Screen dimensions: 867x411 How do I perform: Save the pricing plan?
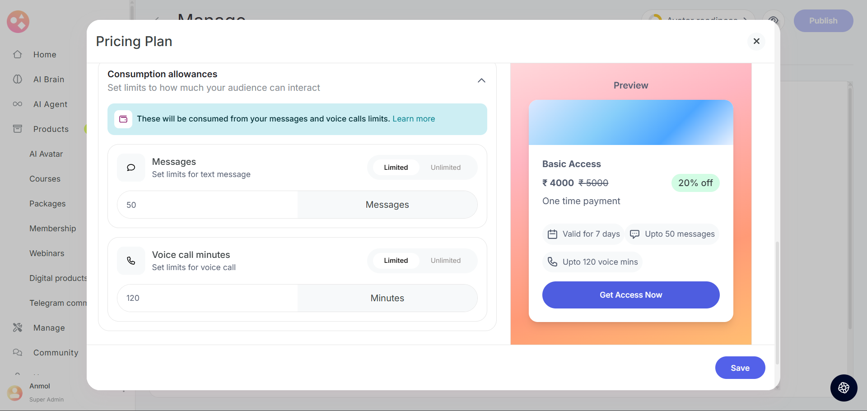pos(740,368)
